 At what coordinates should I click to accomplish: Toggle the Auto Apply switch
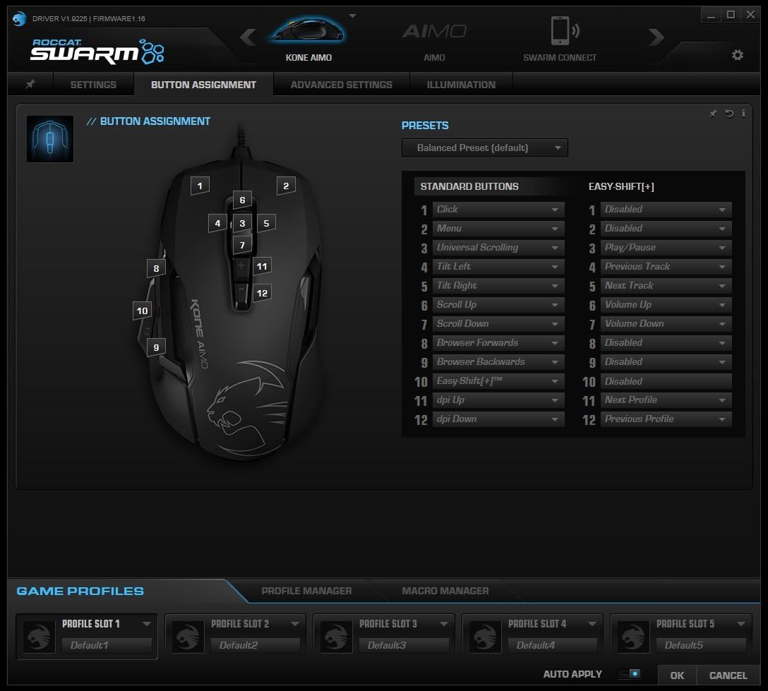(x=630, y=674)
